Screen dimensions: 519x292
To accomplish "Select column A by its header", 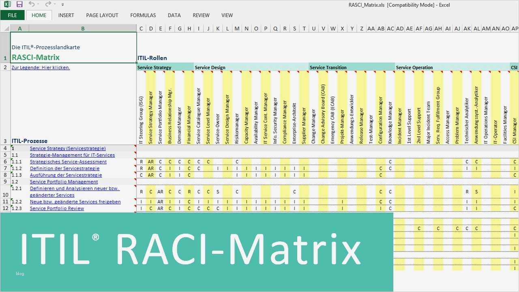I will pyautogui.click(x=20, y=28).
